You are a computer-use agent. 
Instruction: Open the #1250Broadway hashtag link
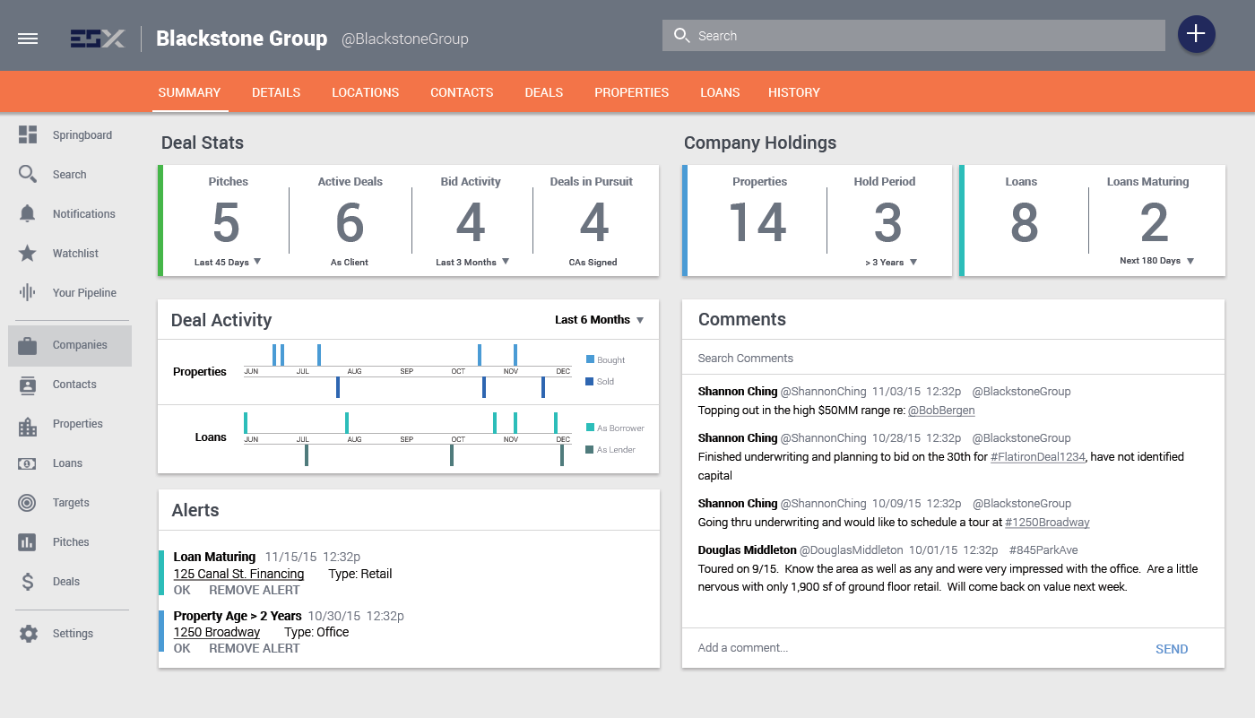coord(1047,522)
